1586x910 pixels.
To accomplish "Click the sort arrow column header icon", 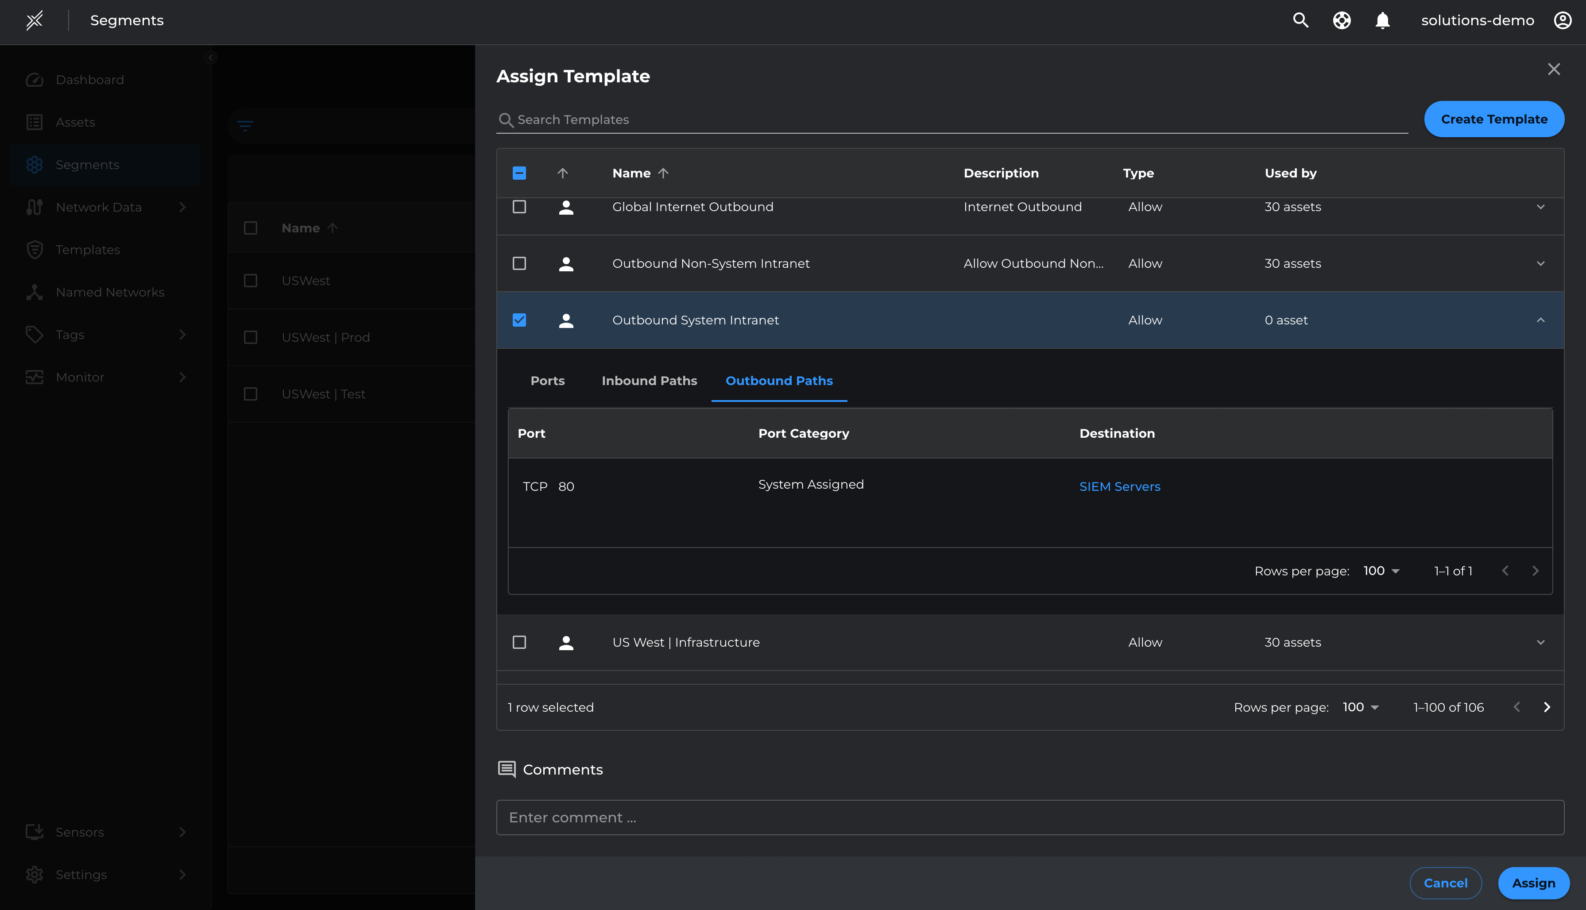I will click(x=563, y=173).
